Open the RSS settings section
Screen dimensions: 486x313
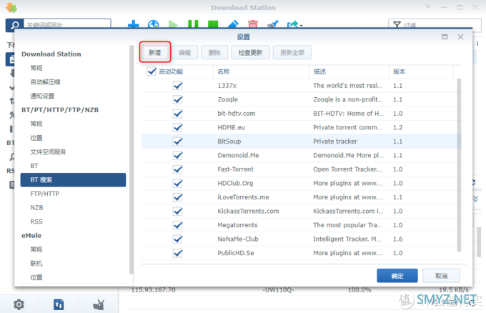[36, 222]
